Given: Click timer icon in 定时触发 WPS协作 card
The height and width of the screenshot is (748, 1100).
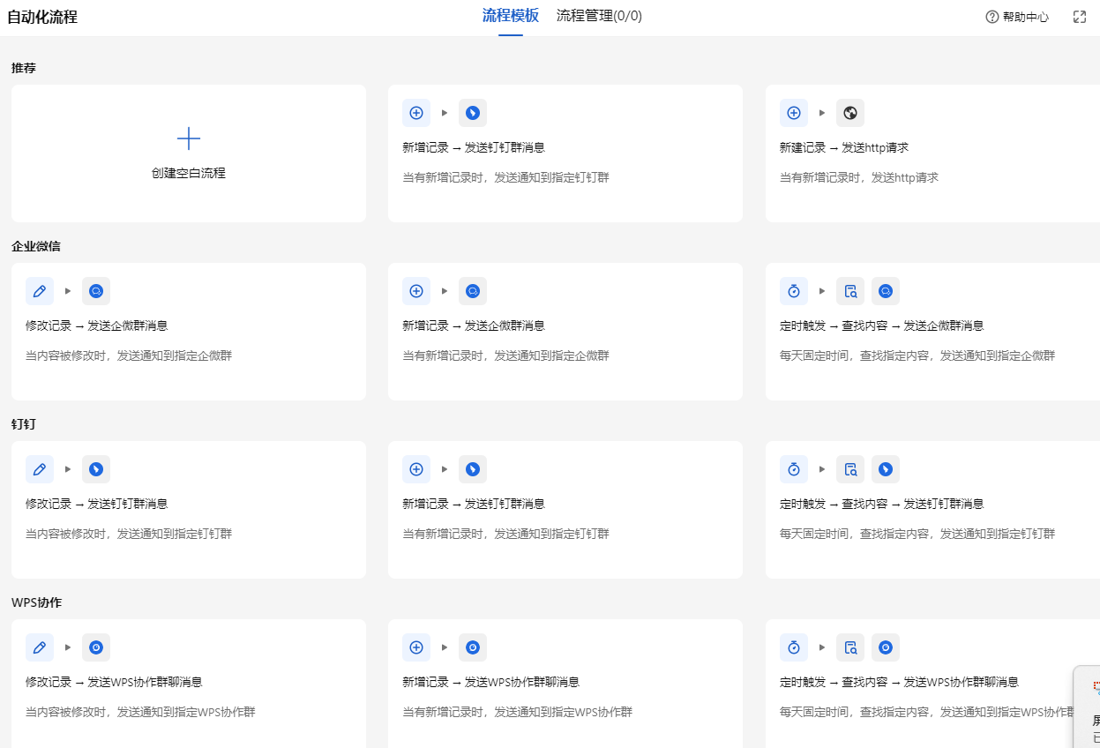Looking at the screenshot, I should tap(794, 647).
